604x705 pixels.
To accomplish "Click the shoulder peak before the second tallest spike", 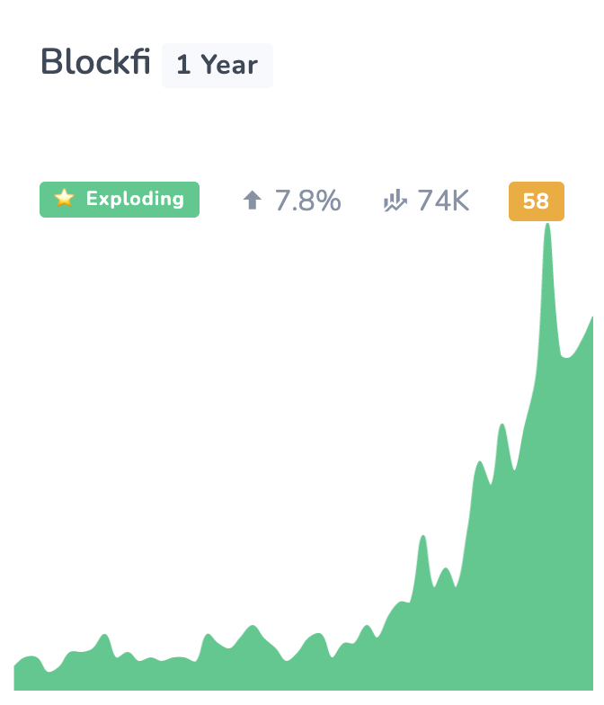I will coord(480,462).
